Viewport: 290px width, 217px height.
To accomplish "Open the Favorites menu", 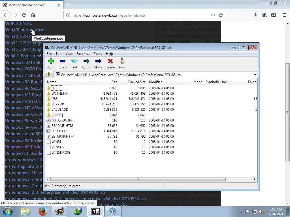I will [x=83, y=54].
